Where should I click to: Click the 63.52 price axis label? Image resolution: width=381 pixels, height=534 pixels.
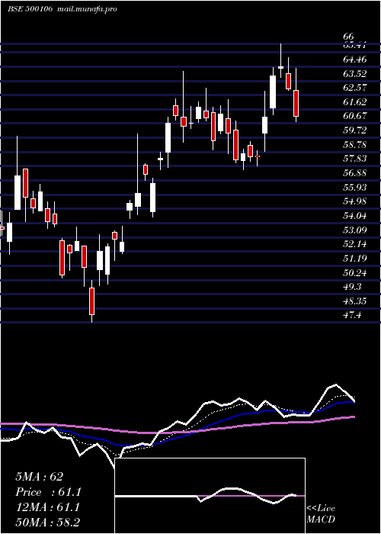[x=355, y=73]
